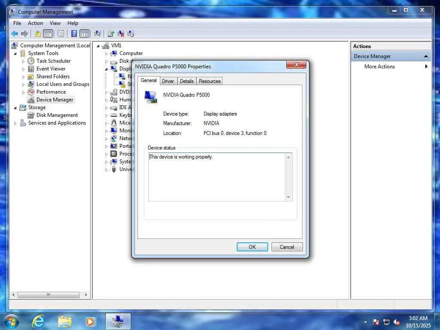Click the Cancel button

point(287,247)
